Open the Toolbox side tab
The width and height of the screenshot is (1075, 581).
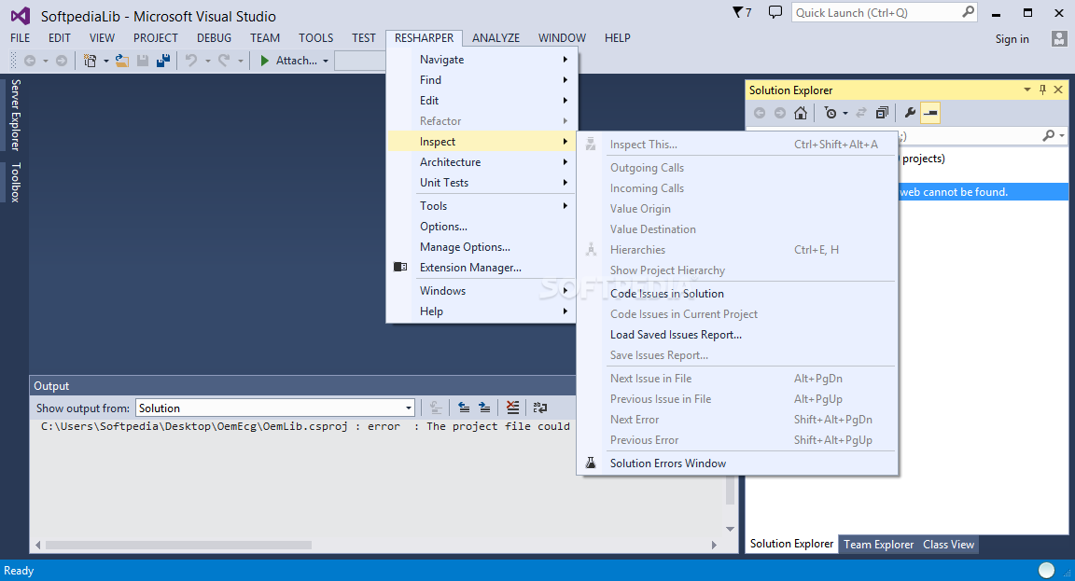pyautogui.click(x=15, y=182)
